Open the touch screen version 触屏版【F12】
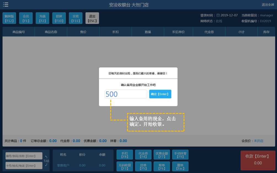Screen dimensions: 277x173 point(9,18)
